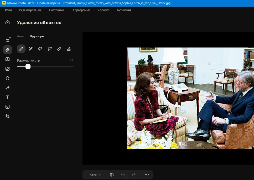254x180 pixels.
Task: Open the 90% zoom level dropdown
Action: coord(96,175)
